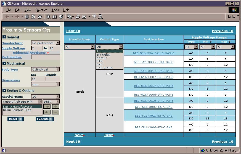Click the General section arrow icon
241x154 pixels.
[4, 37]
